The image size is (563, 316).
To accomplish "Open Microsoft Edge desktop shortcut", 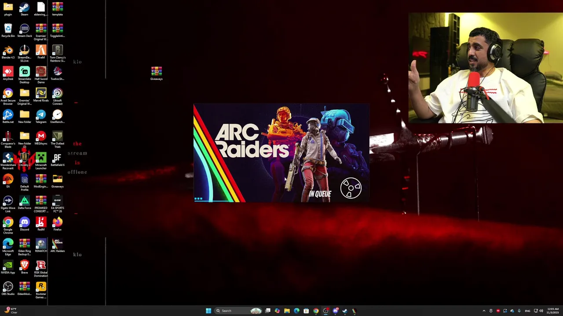I will 8,247.
